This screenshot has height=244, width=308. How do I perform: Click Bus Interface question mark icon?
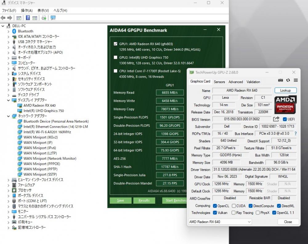coord(296,134)
